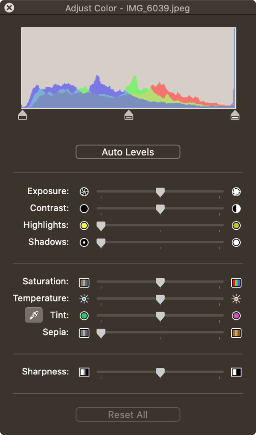The width and height of the screenshot is (256, 435).
Task: Click the maximum sharpness icon
Action: (236, 372)
